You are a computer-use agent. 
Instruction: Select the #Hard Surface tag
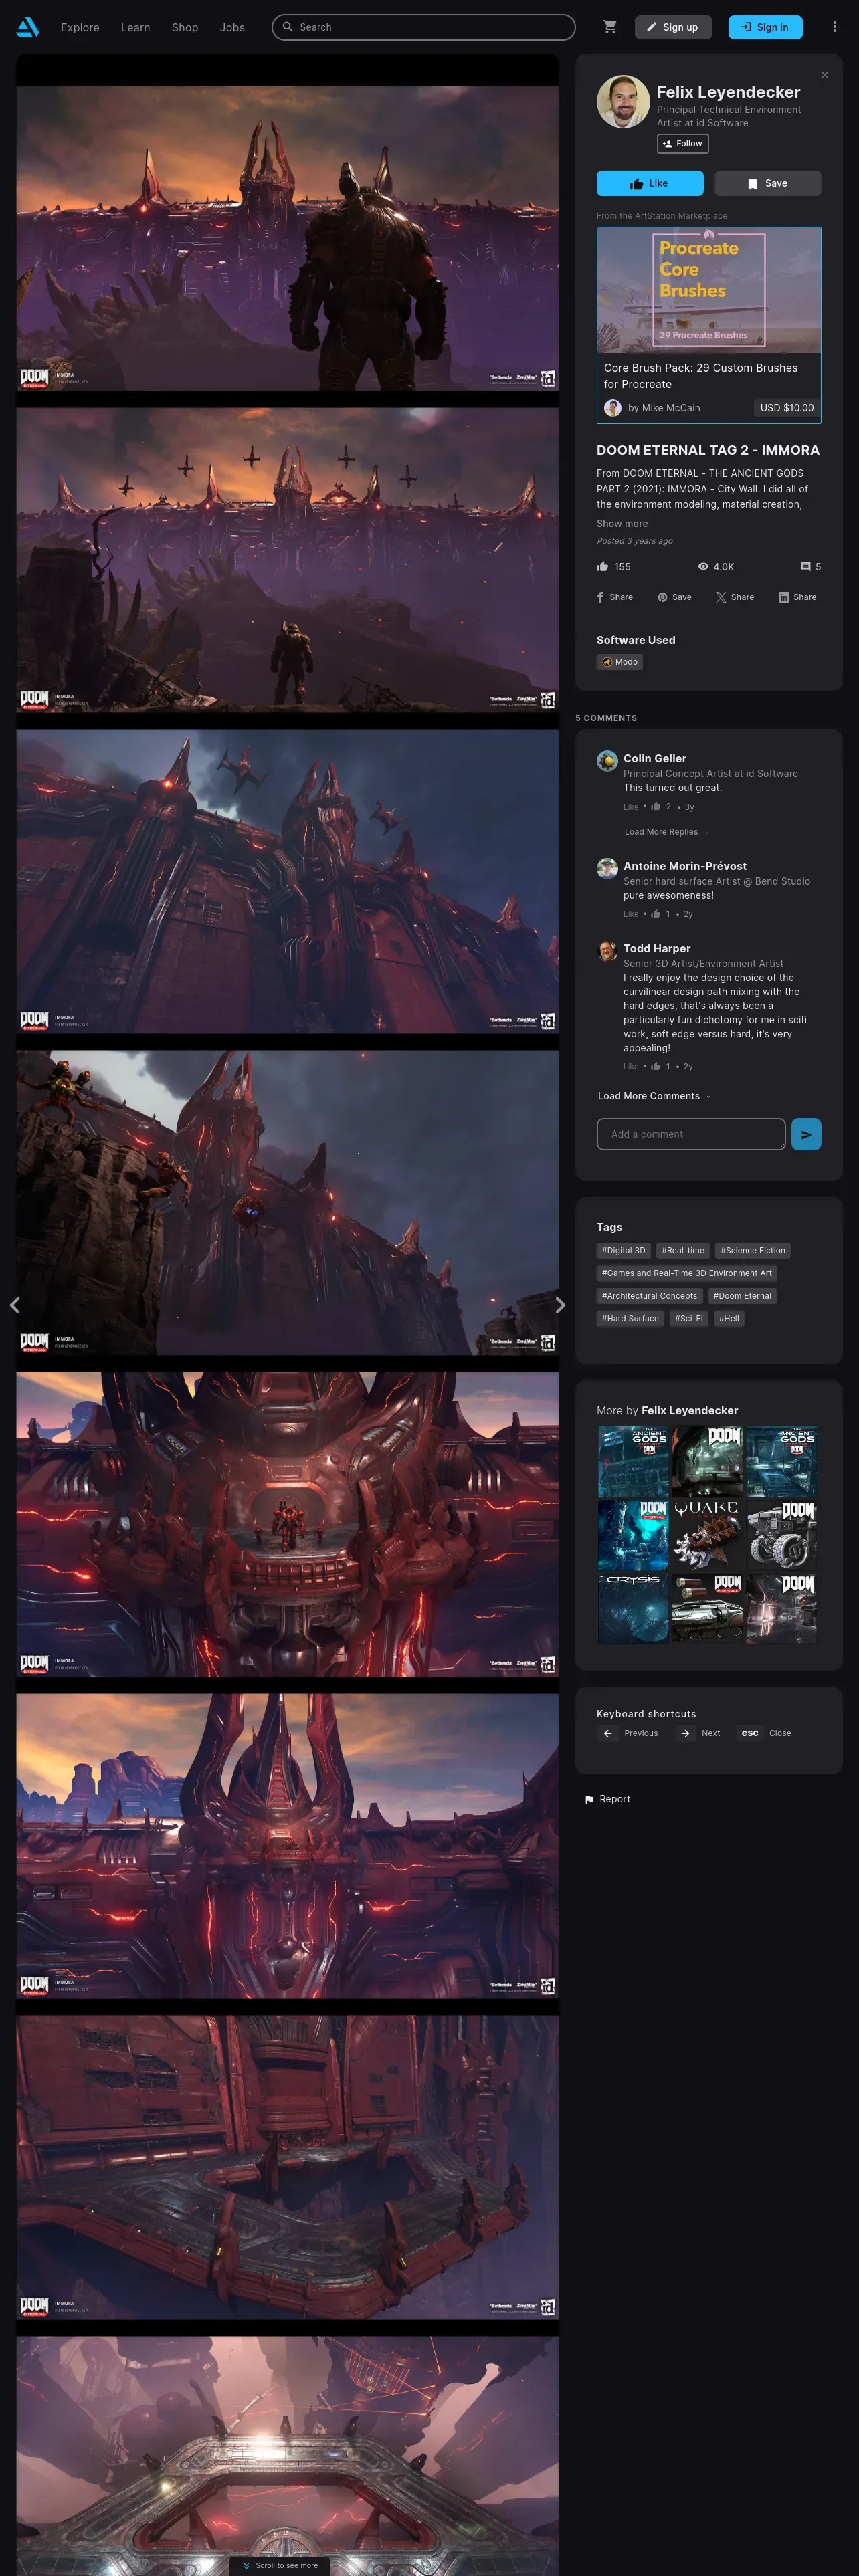click(630, 1319)
